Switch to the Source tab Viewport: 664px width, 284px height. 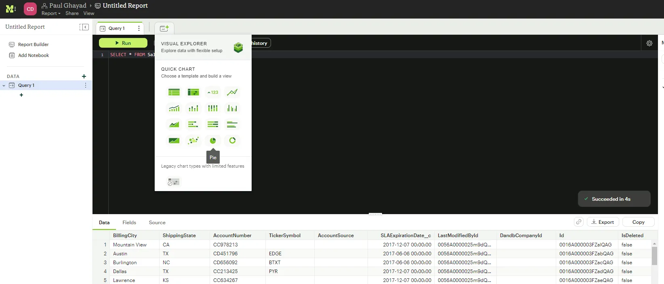click(157, 223)
